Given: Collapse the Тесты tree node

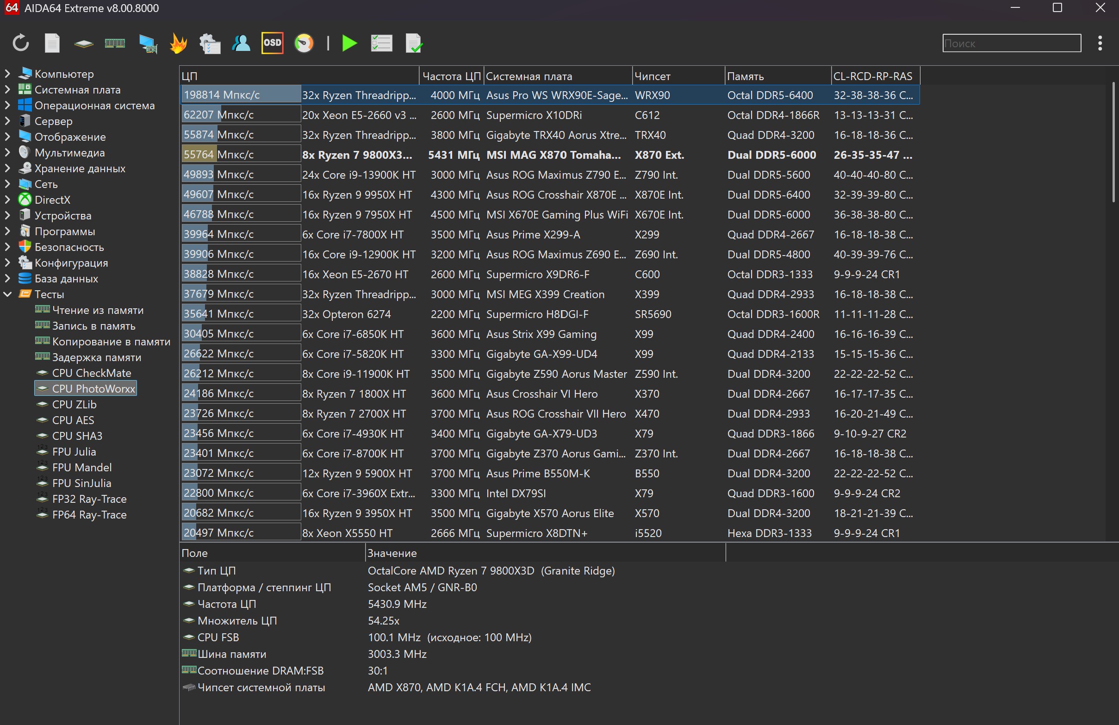Looking at the screenshot, I should click(7, 294).
